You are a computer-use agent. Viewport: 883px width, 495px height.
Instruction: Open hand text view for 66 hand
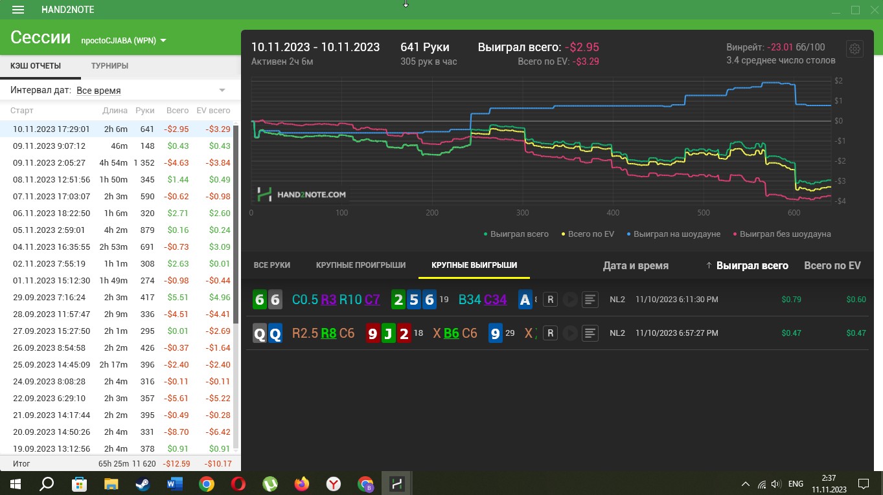click(590, 300)
